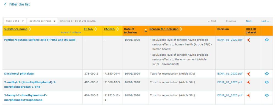The image size is (275, 106).
Task: Sort by Reason for inclusion column
Action: pos(181,29)
